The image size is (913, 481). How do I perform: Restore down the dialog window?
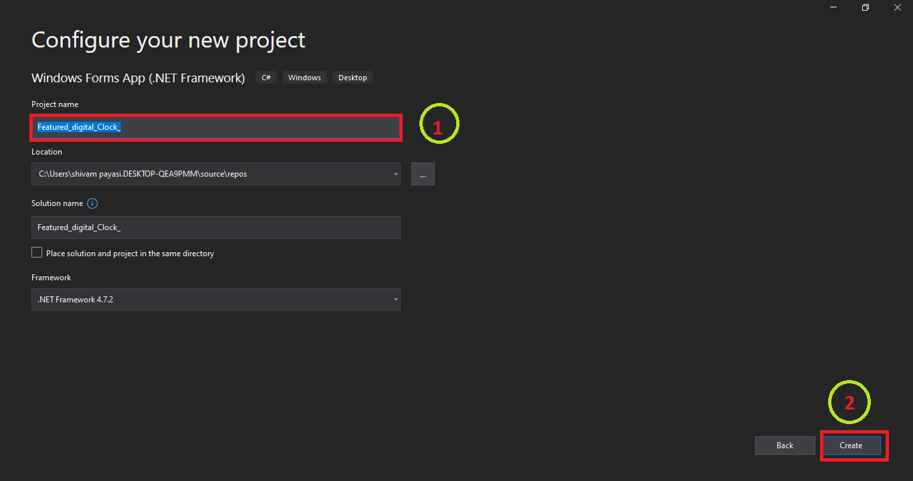(865, 7)
